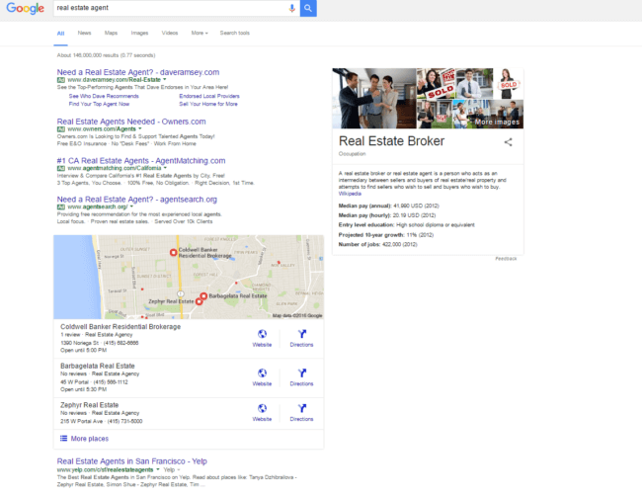Click Zephyr Real Estate map pin
The image size is (642, 497).
tap(199, 301)
